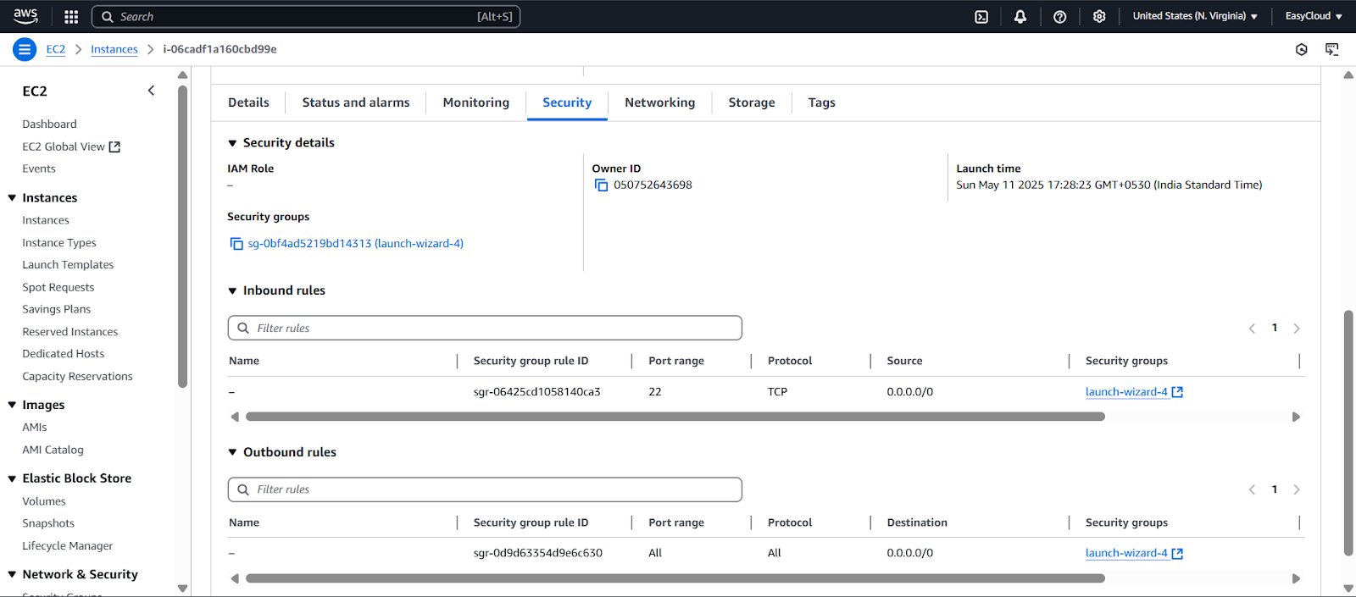Open the launch-wizard-4 link in the outbound rule row
Screen dimensions: 1356x597
[x=1126, y=554]
